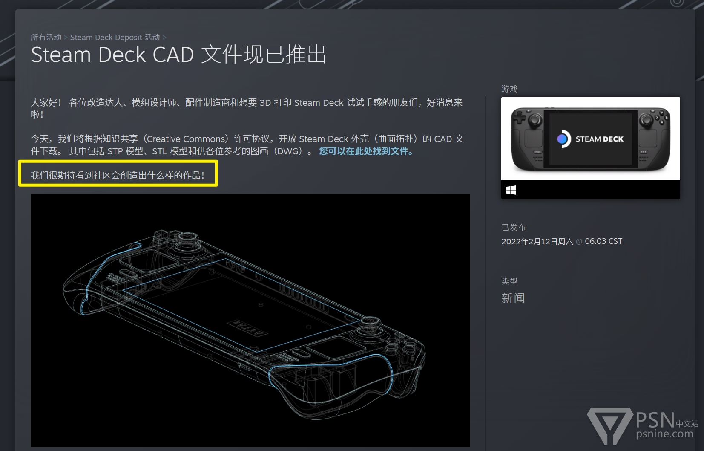The height and width of the screenshot is (451, 704).
Task: Click the 游戏 section heading
Action: [x=509, y=89]
